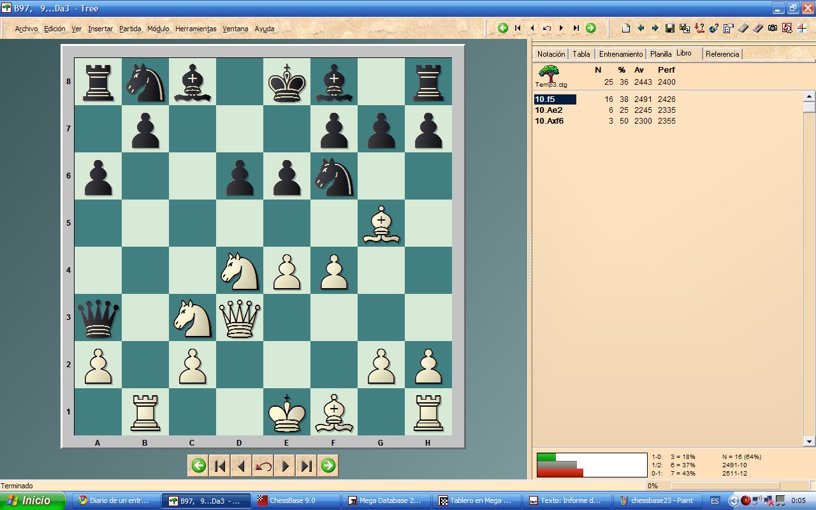Switch to the Notación tab
Image resolution: width=816 pixels, height=510 pixels.
(550, 54)
